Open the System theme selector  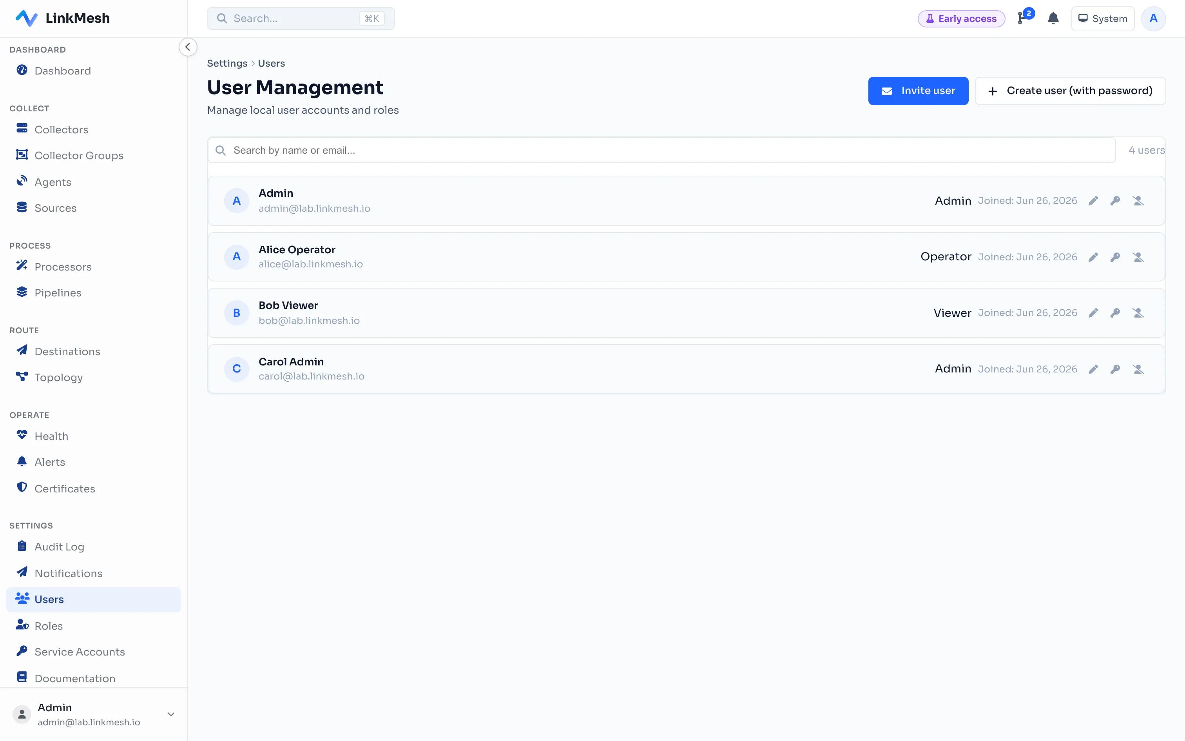(1102, 19)
